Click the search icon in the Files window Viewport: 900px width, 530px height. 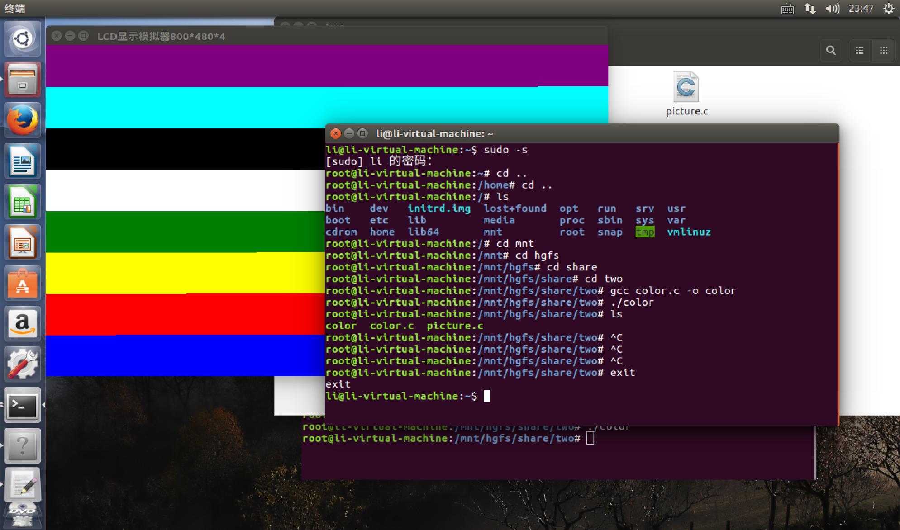click(831, 50)
